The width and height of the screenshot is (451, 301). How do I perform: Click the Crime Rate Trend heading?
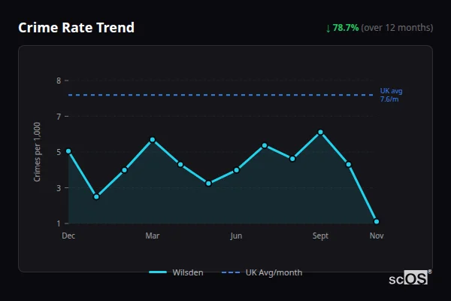(x=76, y=28)
